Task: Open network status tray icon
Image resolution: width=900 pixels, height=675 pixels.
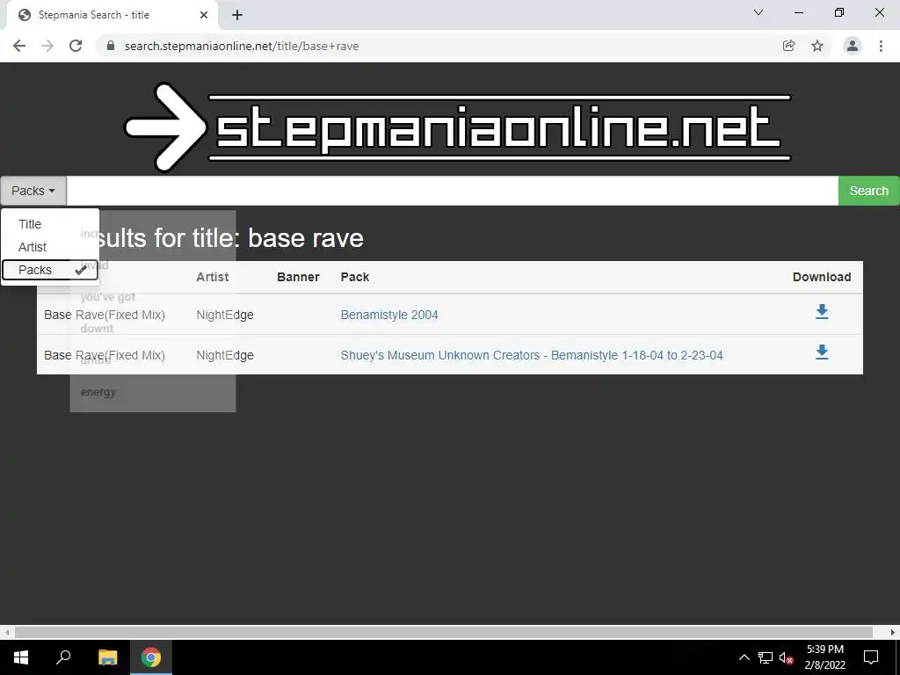Action: (x=766, y=657)
